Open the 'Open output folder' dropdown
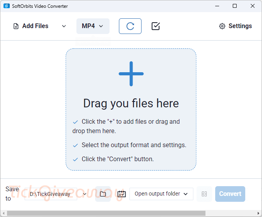262x217 pixels. tap(161, 194)
